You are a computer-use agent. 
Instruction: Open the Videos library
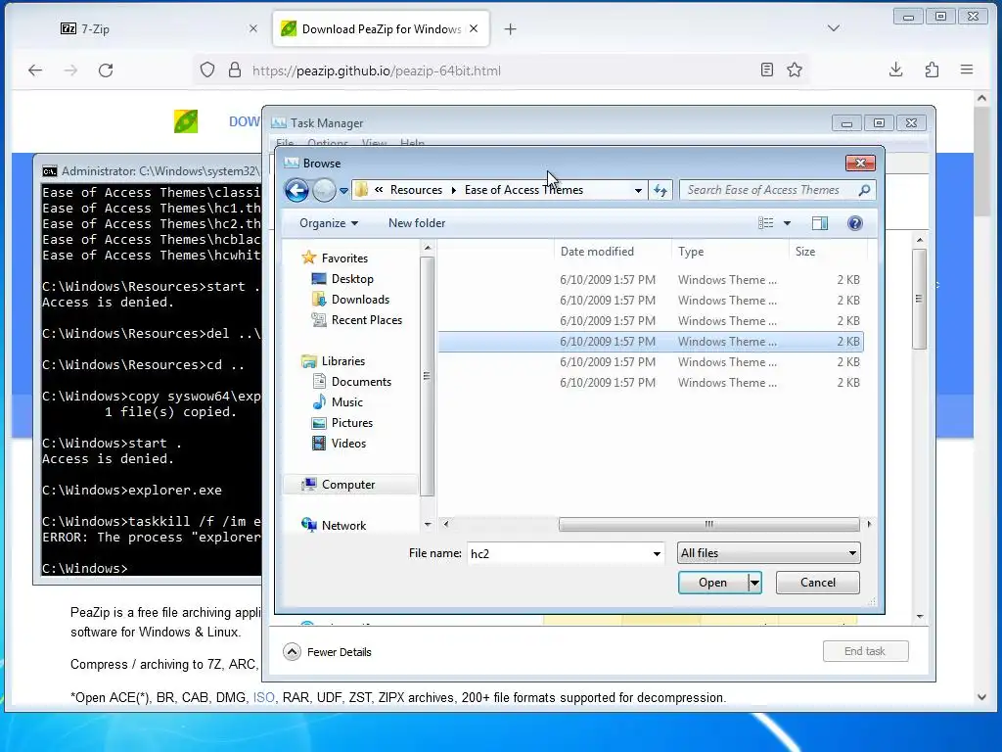coord(348,444)
